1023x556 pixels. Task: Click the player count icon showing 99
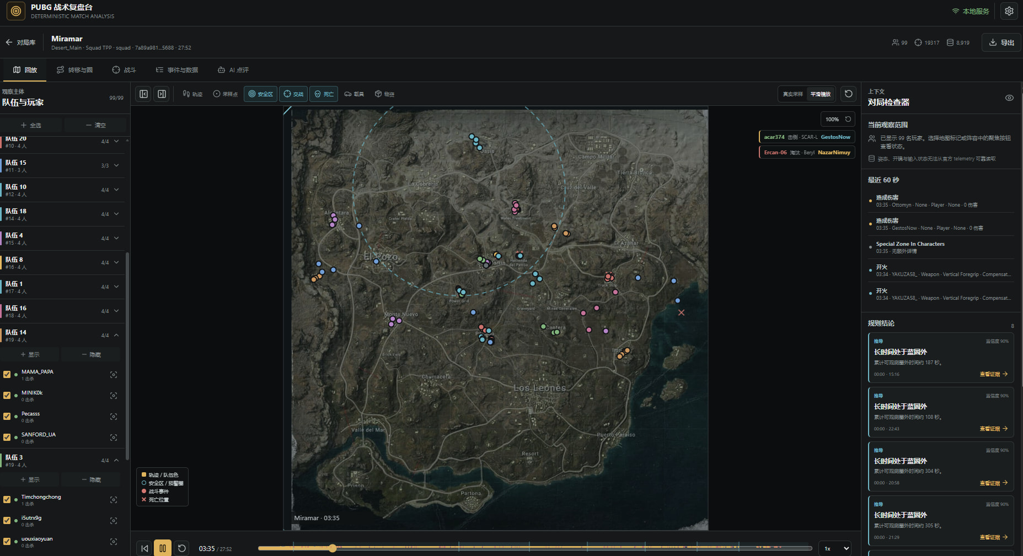click(x=895, y=42)
